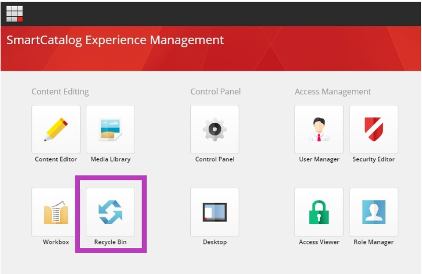Select the Recycle Bin arrows icon

[x=110, y=212]
